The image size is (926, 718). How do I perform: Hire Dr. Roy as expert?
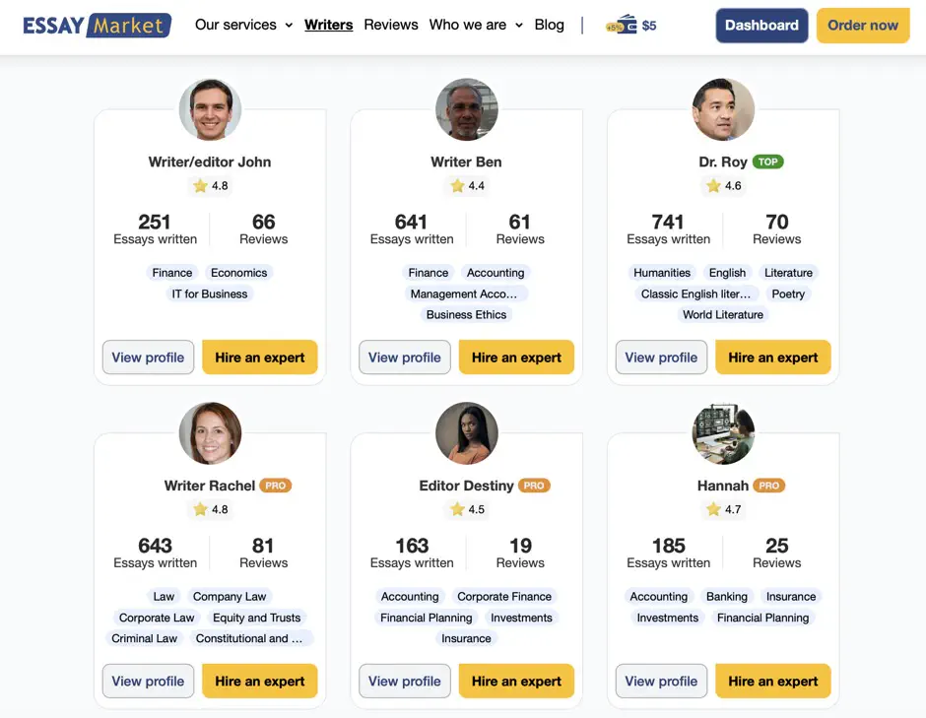[x=773, y=358]
